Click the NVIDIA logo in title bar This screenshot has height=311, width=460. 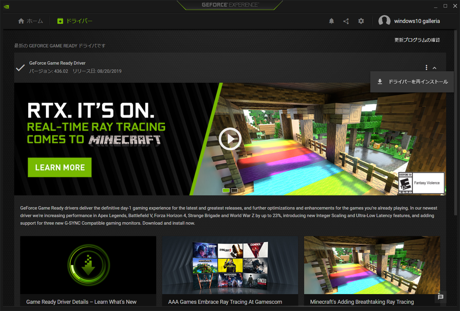point(6,7)
